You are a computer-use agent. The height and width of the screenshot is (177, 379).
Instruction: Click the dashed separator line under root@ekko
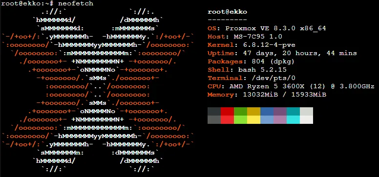[227, 20]
